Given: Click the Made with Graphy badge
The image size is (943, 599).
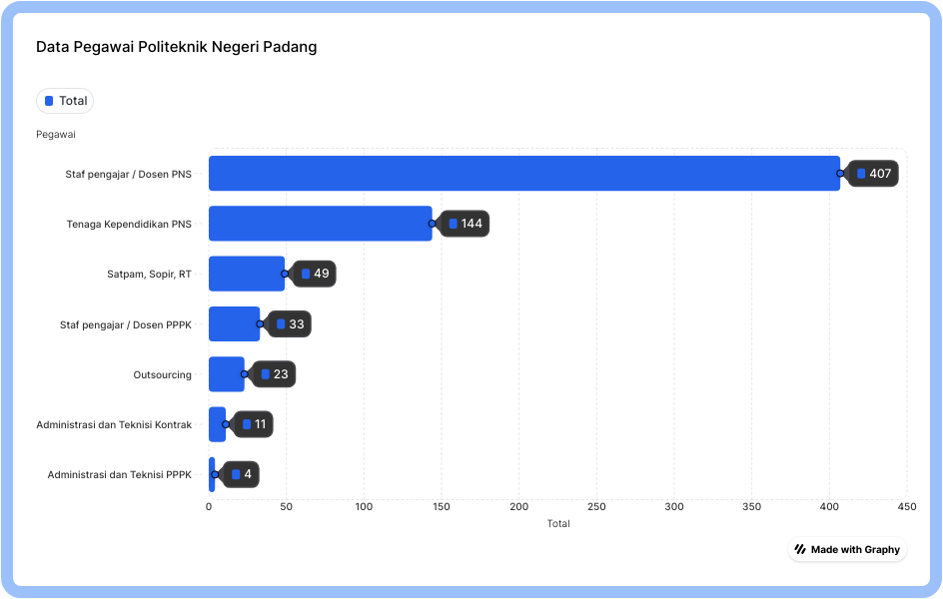Looking at the screenshot, I should point(847,549).
